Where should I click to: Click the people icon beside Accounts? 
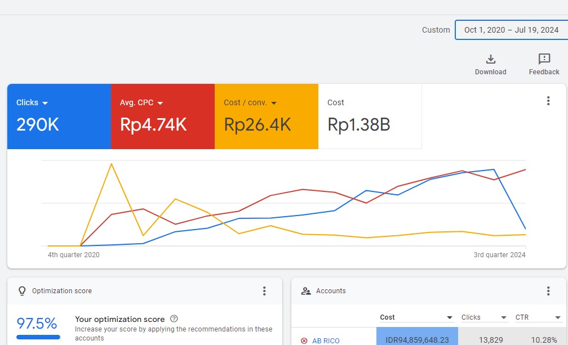(306, 291)
